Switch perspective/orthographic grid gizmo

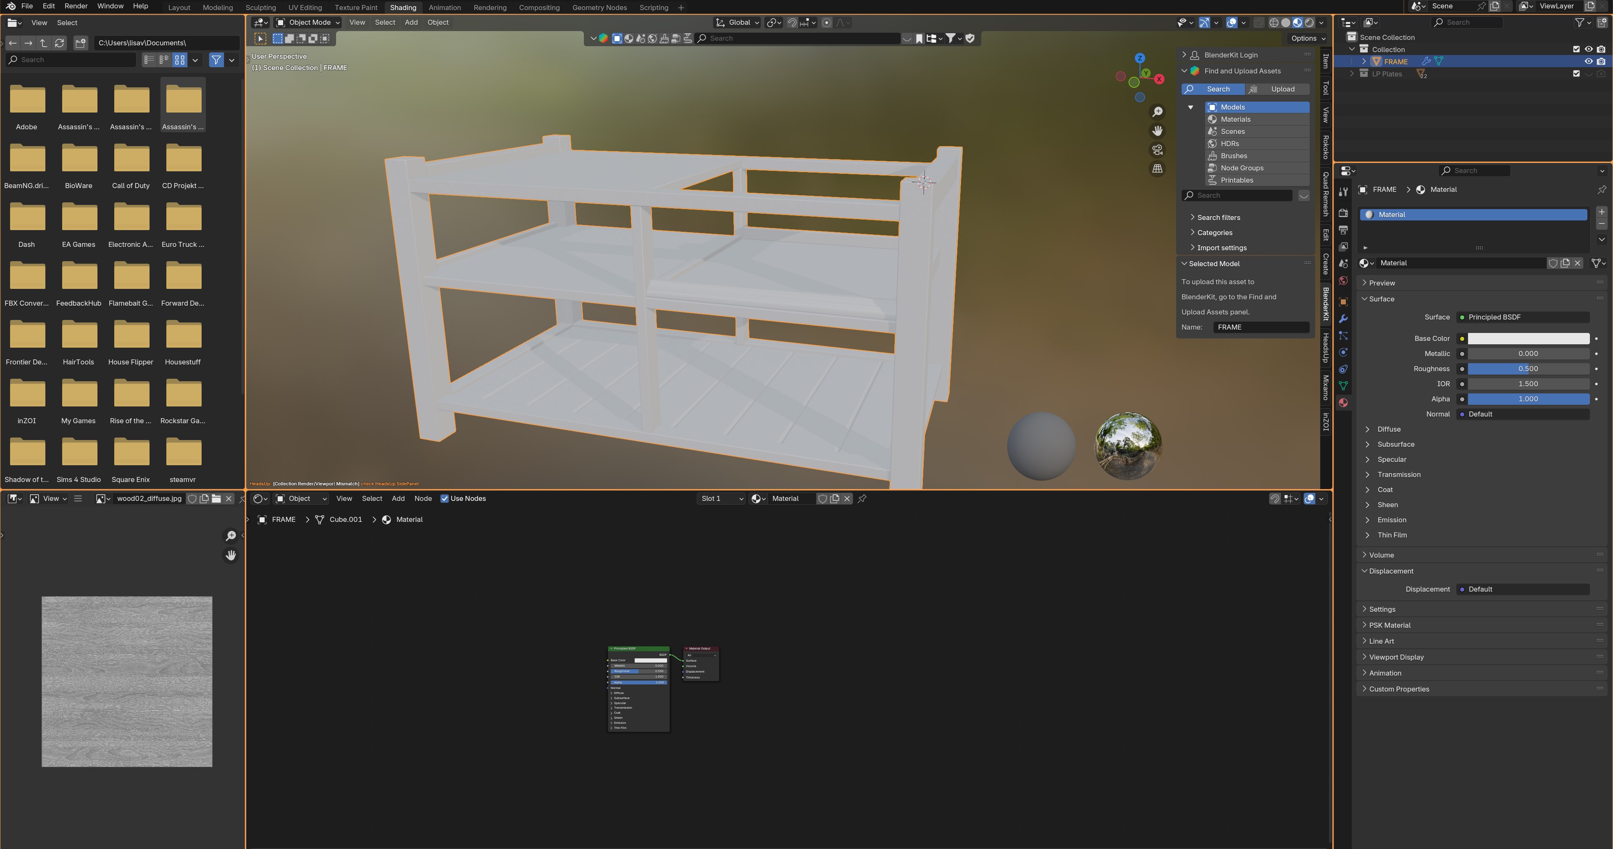click(1157, 168)
